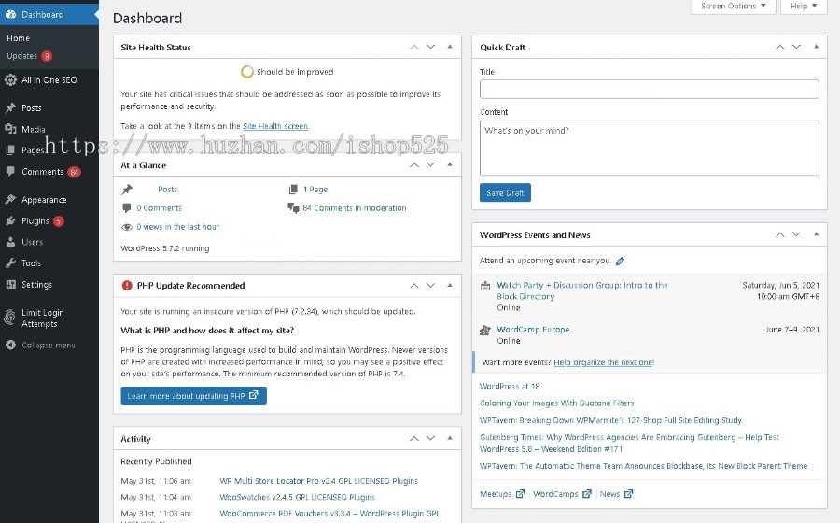Focus the Quick Draft Title field
Image resolution: width=840 pixels, height=523 pixels.
click(x=650, y=89)
